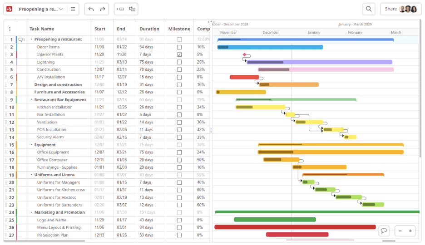This screenshot has height=245, width=425.
Task: Uncheck the Interior Plants milestone checkbox
Action: point(179,54)
